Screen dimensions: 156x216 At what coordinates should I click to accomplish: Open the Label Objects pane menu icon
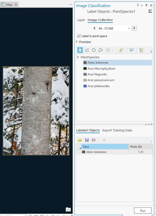150,11
